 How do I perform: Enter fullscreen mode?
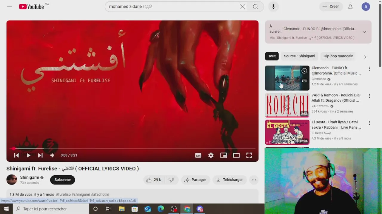249,155
